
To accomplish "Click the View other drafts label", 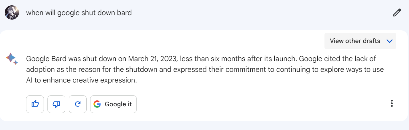I will coord(355,41).
